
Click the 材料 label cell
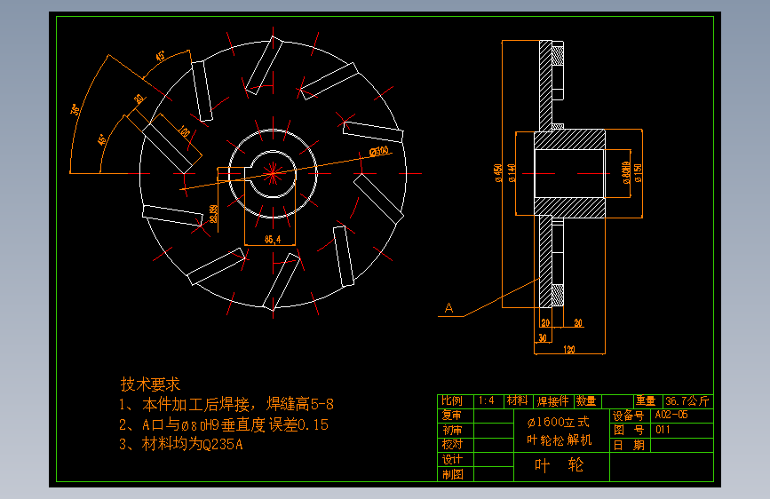[517, 400]
